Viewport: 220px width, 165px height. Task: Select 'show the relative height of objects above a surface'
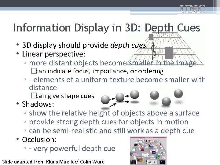(114, 113)
